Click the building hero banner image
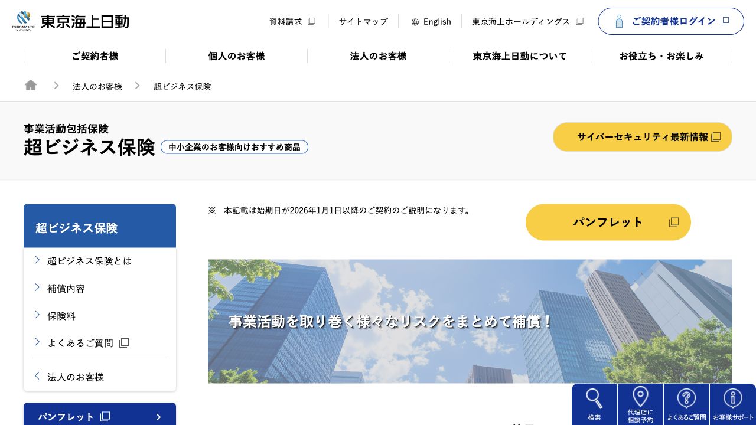Image resolution: width=756 pixels, height=425 pixels. (470, 321)
